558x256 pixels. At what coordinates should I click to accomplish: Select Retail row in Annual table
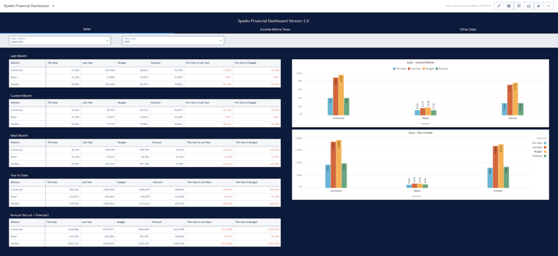pyautogui.click(x=145, y=236)
